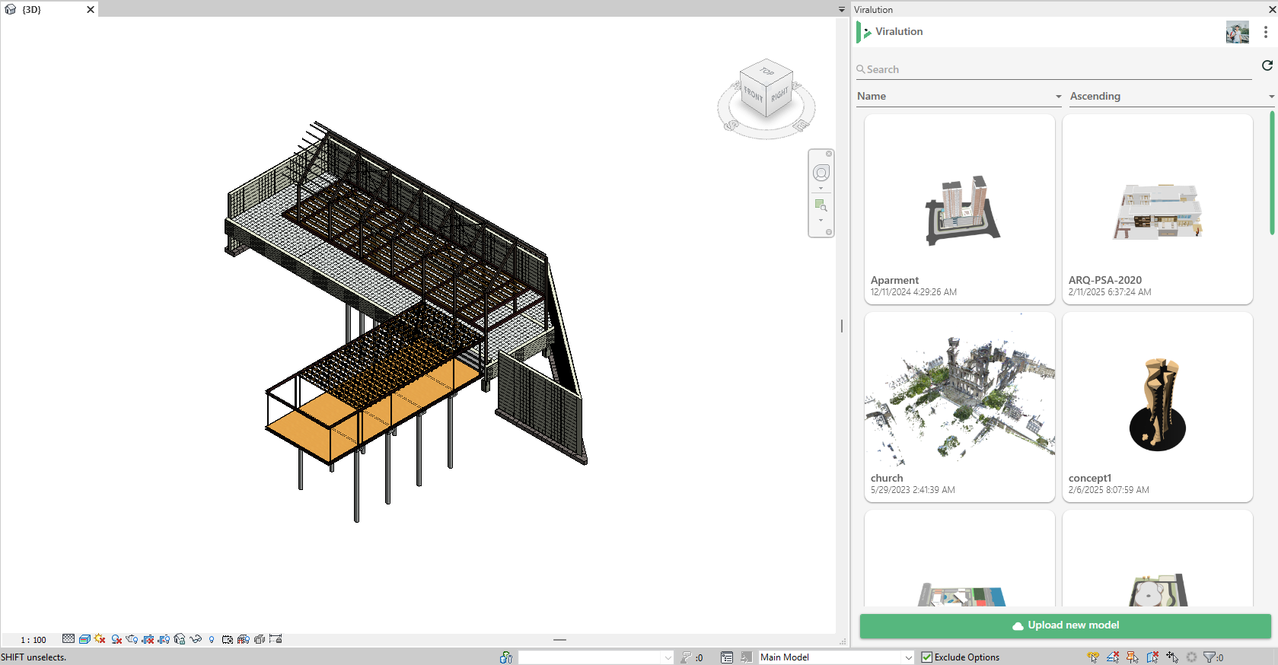The height and width of the screenshot is (665, 1278).
Task: Close the Viralution panel
Action: 1272,9
